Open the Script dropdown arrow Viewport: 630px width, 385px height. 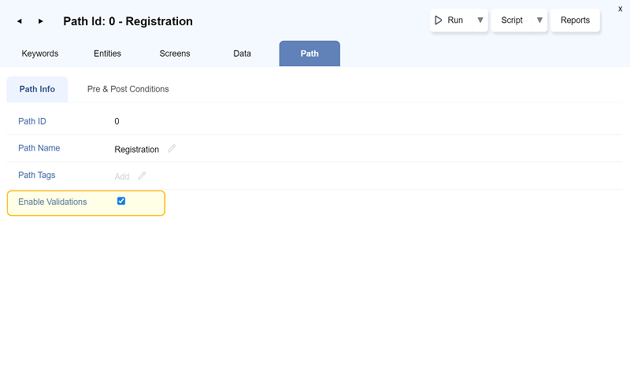pyautogui.click(x=539, y=20)
